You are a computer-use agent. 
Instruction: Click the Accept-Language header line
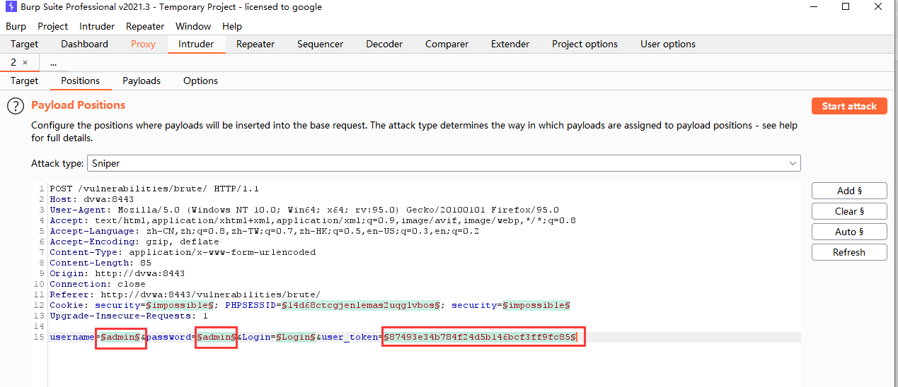click(x=264, y=231)
